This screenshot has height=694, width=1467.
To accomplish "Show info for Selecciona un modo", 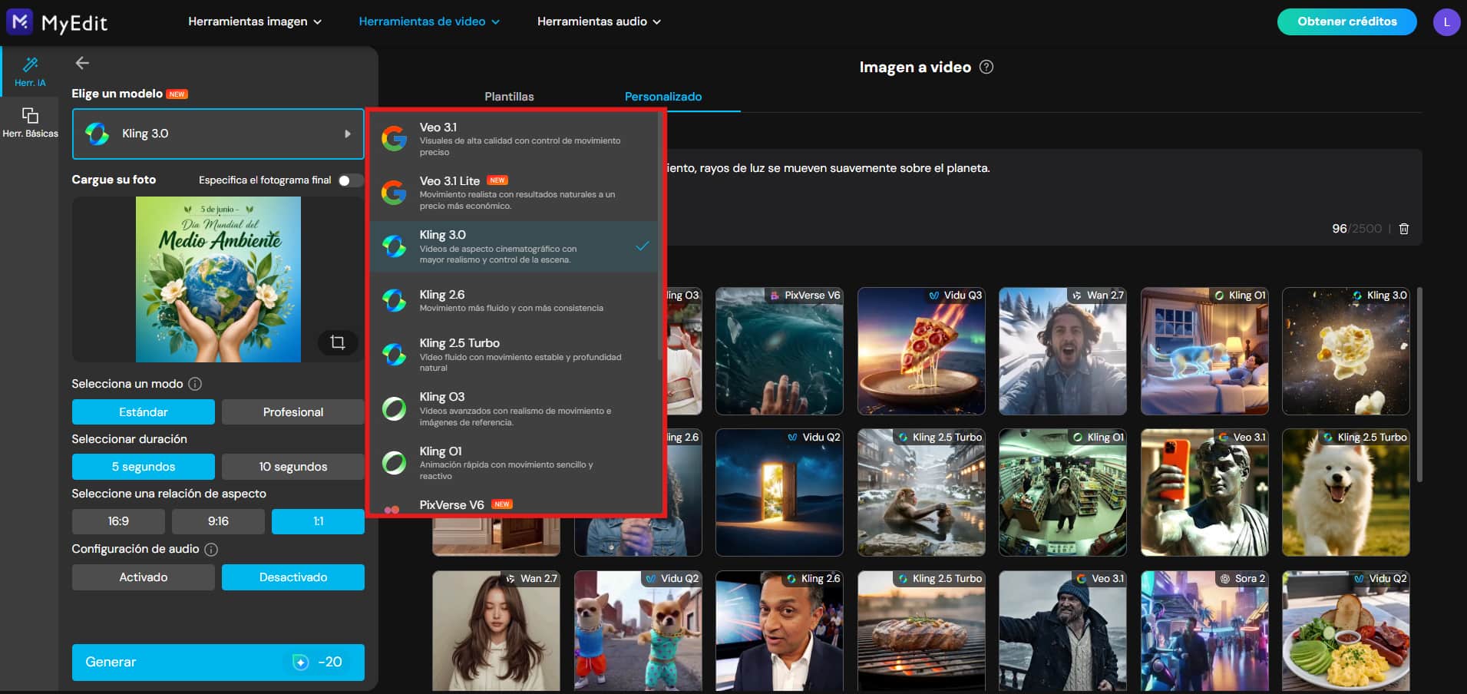I will tap(195, 384).
